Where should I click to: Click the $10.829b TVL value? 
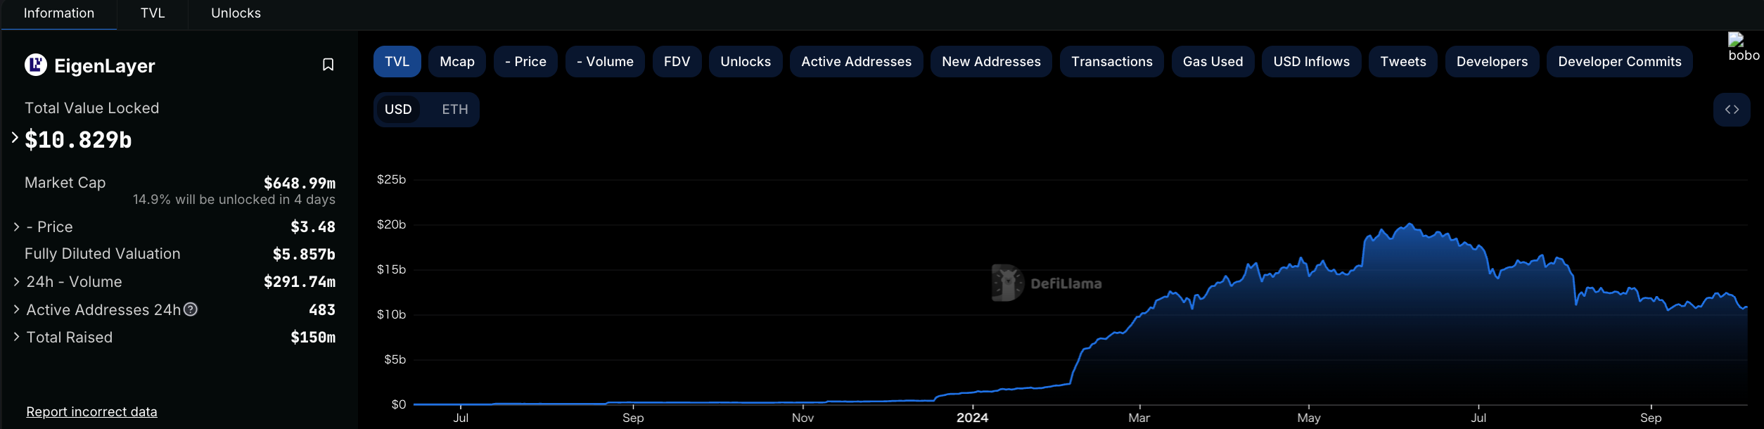78,140
